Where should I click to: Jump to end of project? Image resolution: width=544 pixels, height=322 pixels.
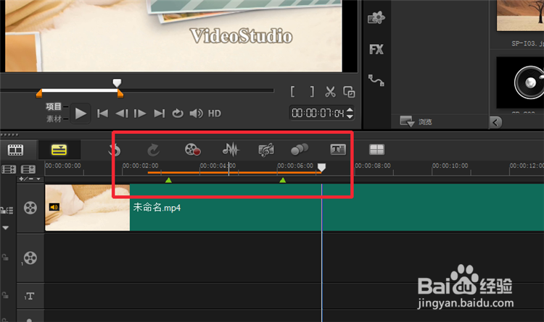160,114
